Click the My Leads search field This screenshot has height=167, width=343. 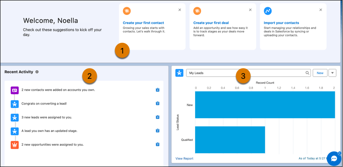click(x=248, y=73)
